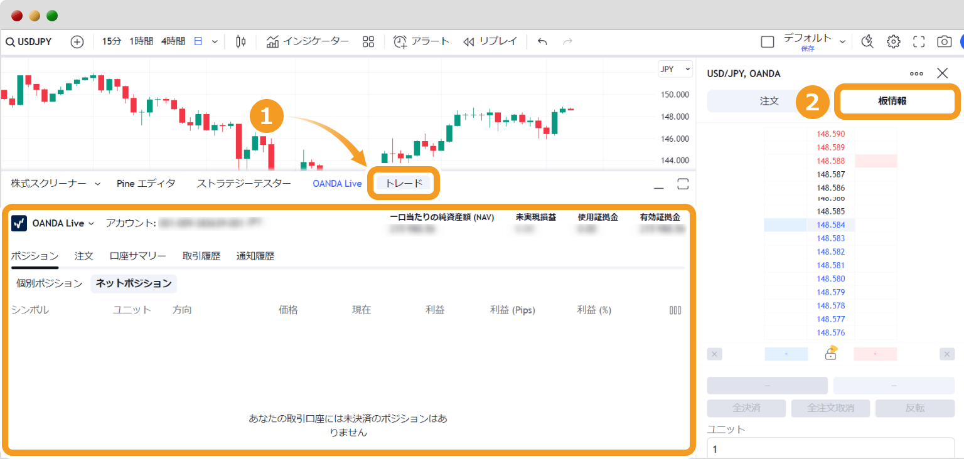Select the 4時間 timeframe
The height and width of the screenshot is (459, 964).
tap(173, 41)
